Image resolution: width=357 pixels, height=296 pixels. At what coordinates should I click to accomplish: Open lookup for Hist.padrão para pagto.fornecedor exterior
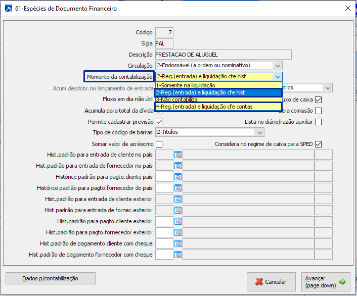(178, 232)
